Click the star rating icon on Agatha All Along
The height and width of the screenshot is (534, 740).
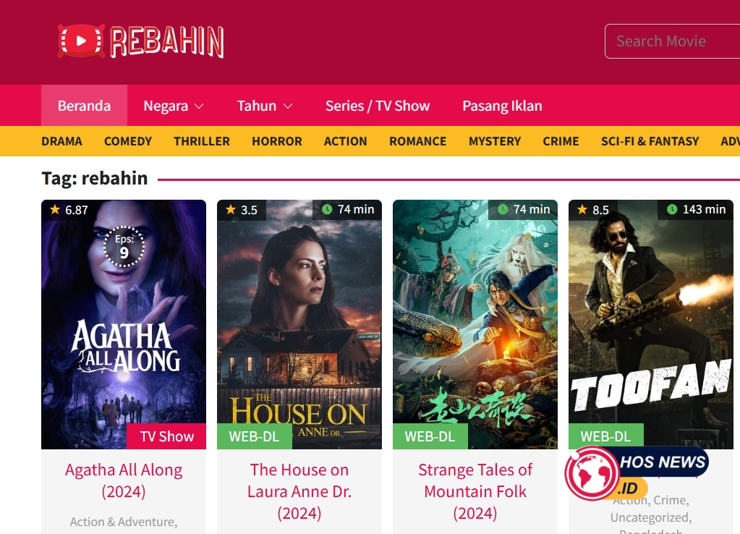tap(55, 209)
